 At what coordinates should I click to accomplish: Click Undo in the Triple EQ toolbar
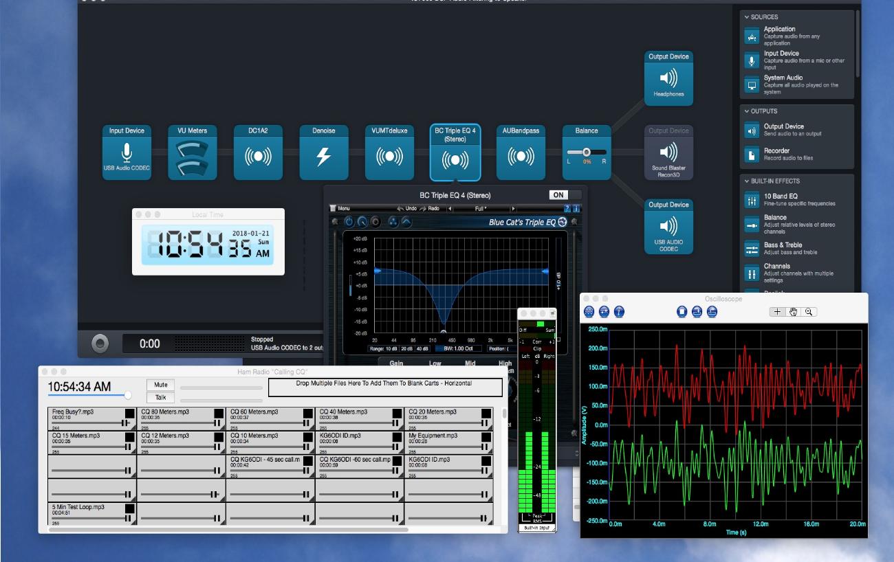pos(407,208)
